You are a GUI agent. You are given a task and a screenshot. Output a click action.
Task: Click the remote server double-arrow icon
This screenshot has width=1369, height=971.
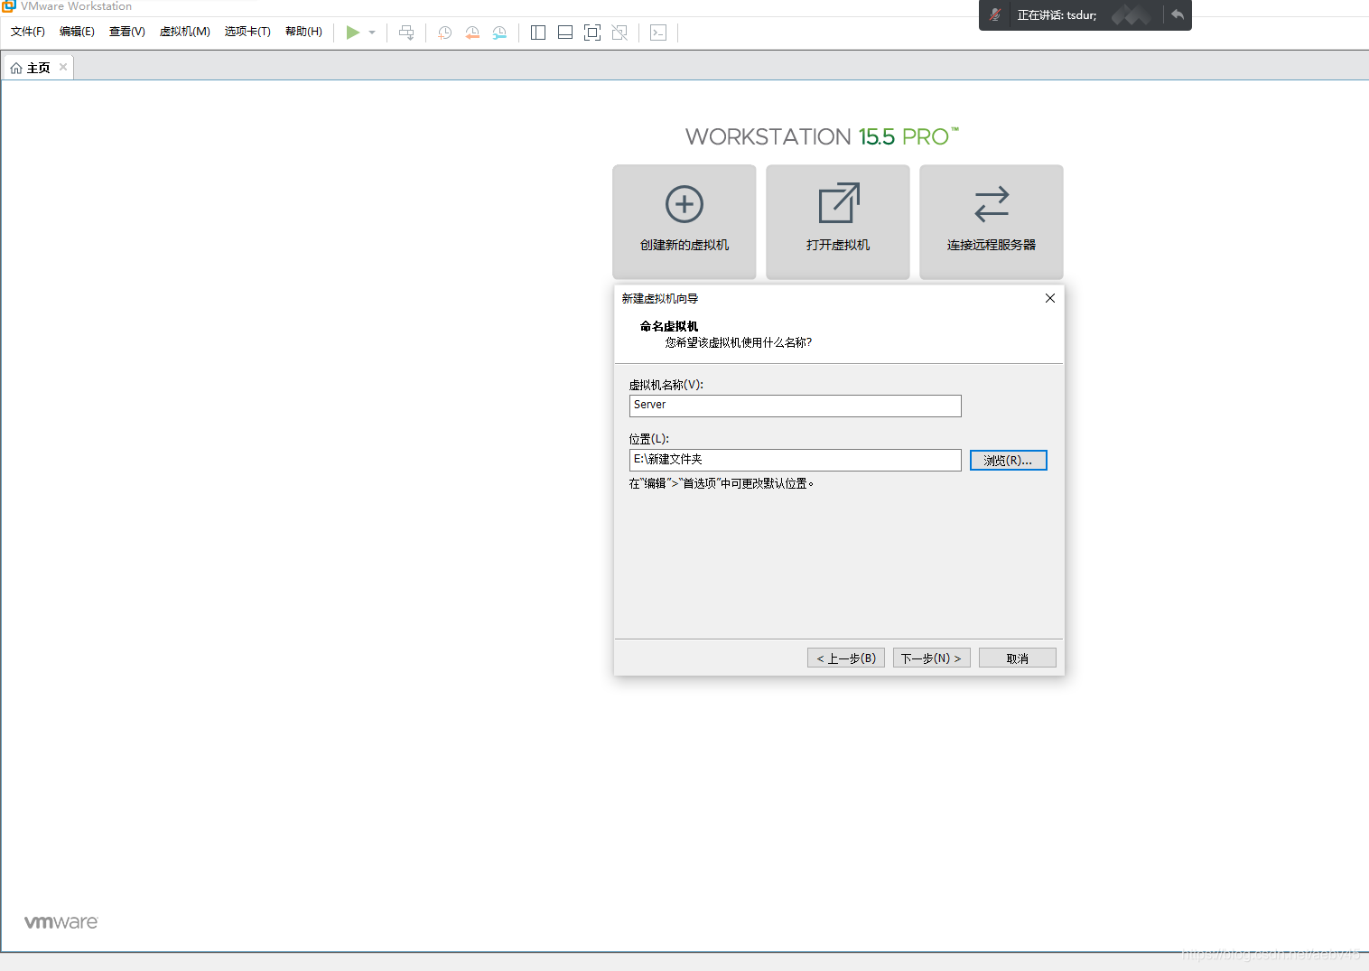[992, 204]
